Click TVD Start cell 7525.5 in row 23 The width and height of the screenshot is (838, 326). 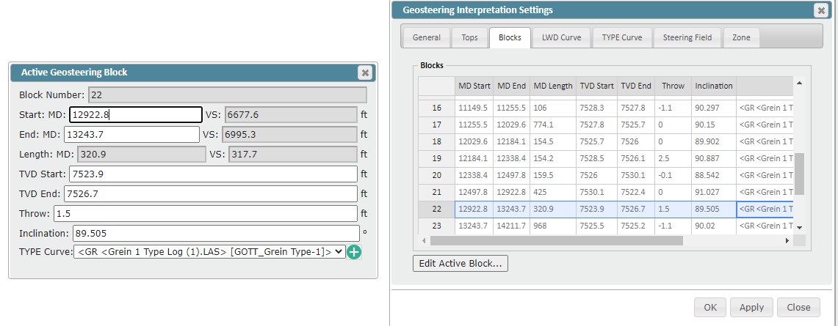click(x=596, y=226)
